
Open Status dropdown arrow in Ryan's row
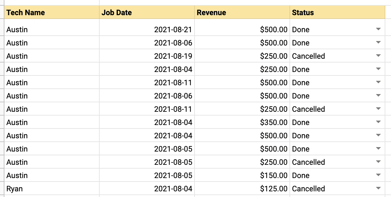pos(378,188)
